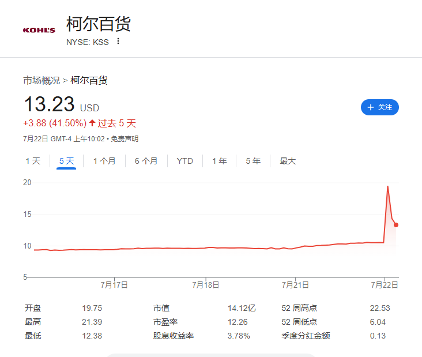Click the 10 label on the chart y-axis
This screenshot has height=357, width=422.
tap(27, 246)
